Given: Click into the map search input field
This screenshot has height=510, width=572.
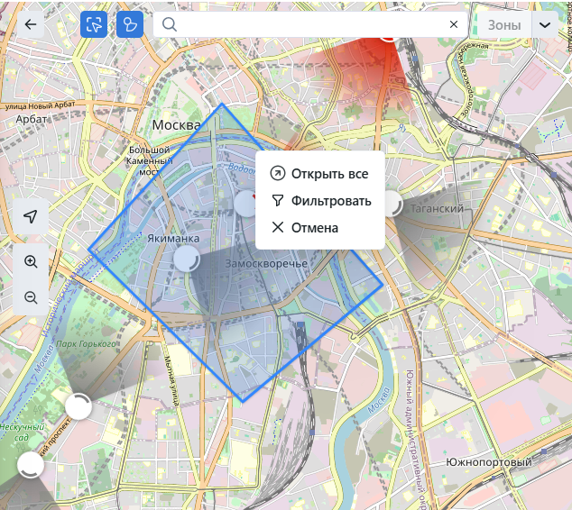Looking at the screenshot, I should [307, 24].
